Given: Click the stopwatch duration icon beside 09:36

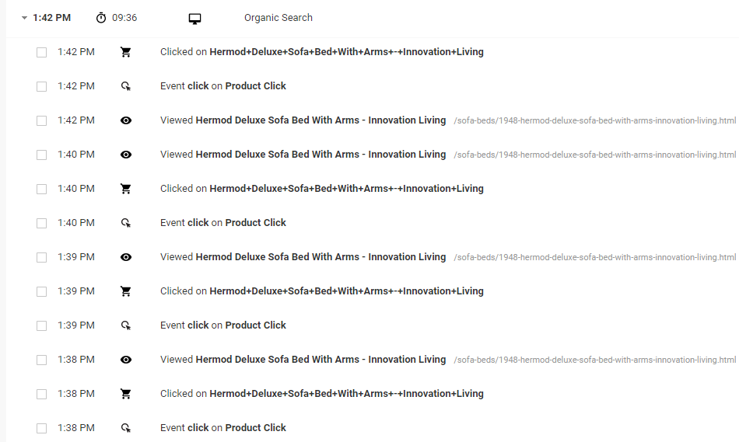Looking at the screenshot, I should (x=101, y=18).
